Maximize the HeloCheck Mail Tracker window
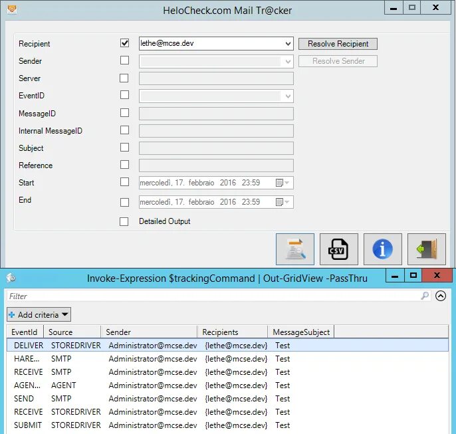This screenshot has height=434, width=456. pyautogui.click(x=412, y=7)
